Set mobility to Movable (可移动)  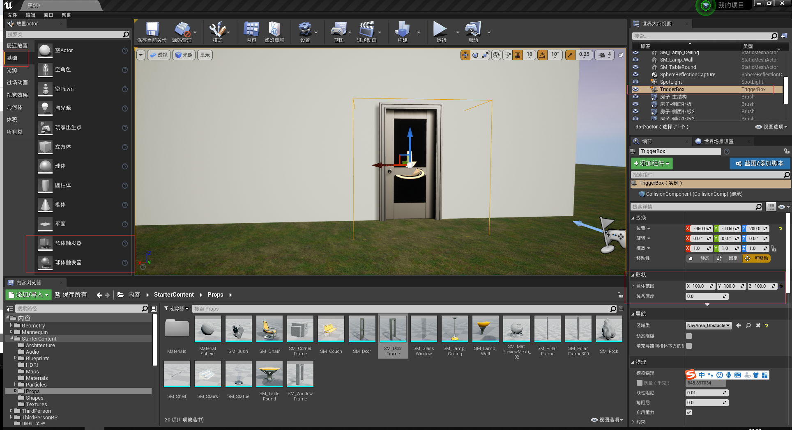756,258
